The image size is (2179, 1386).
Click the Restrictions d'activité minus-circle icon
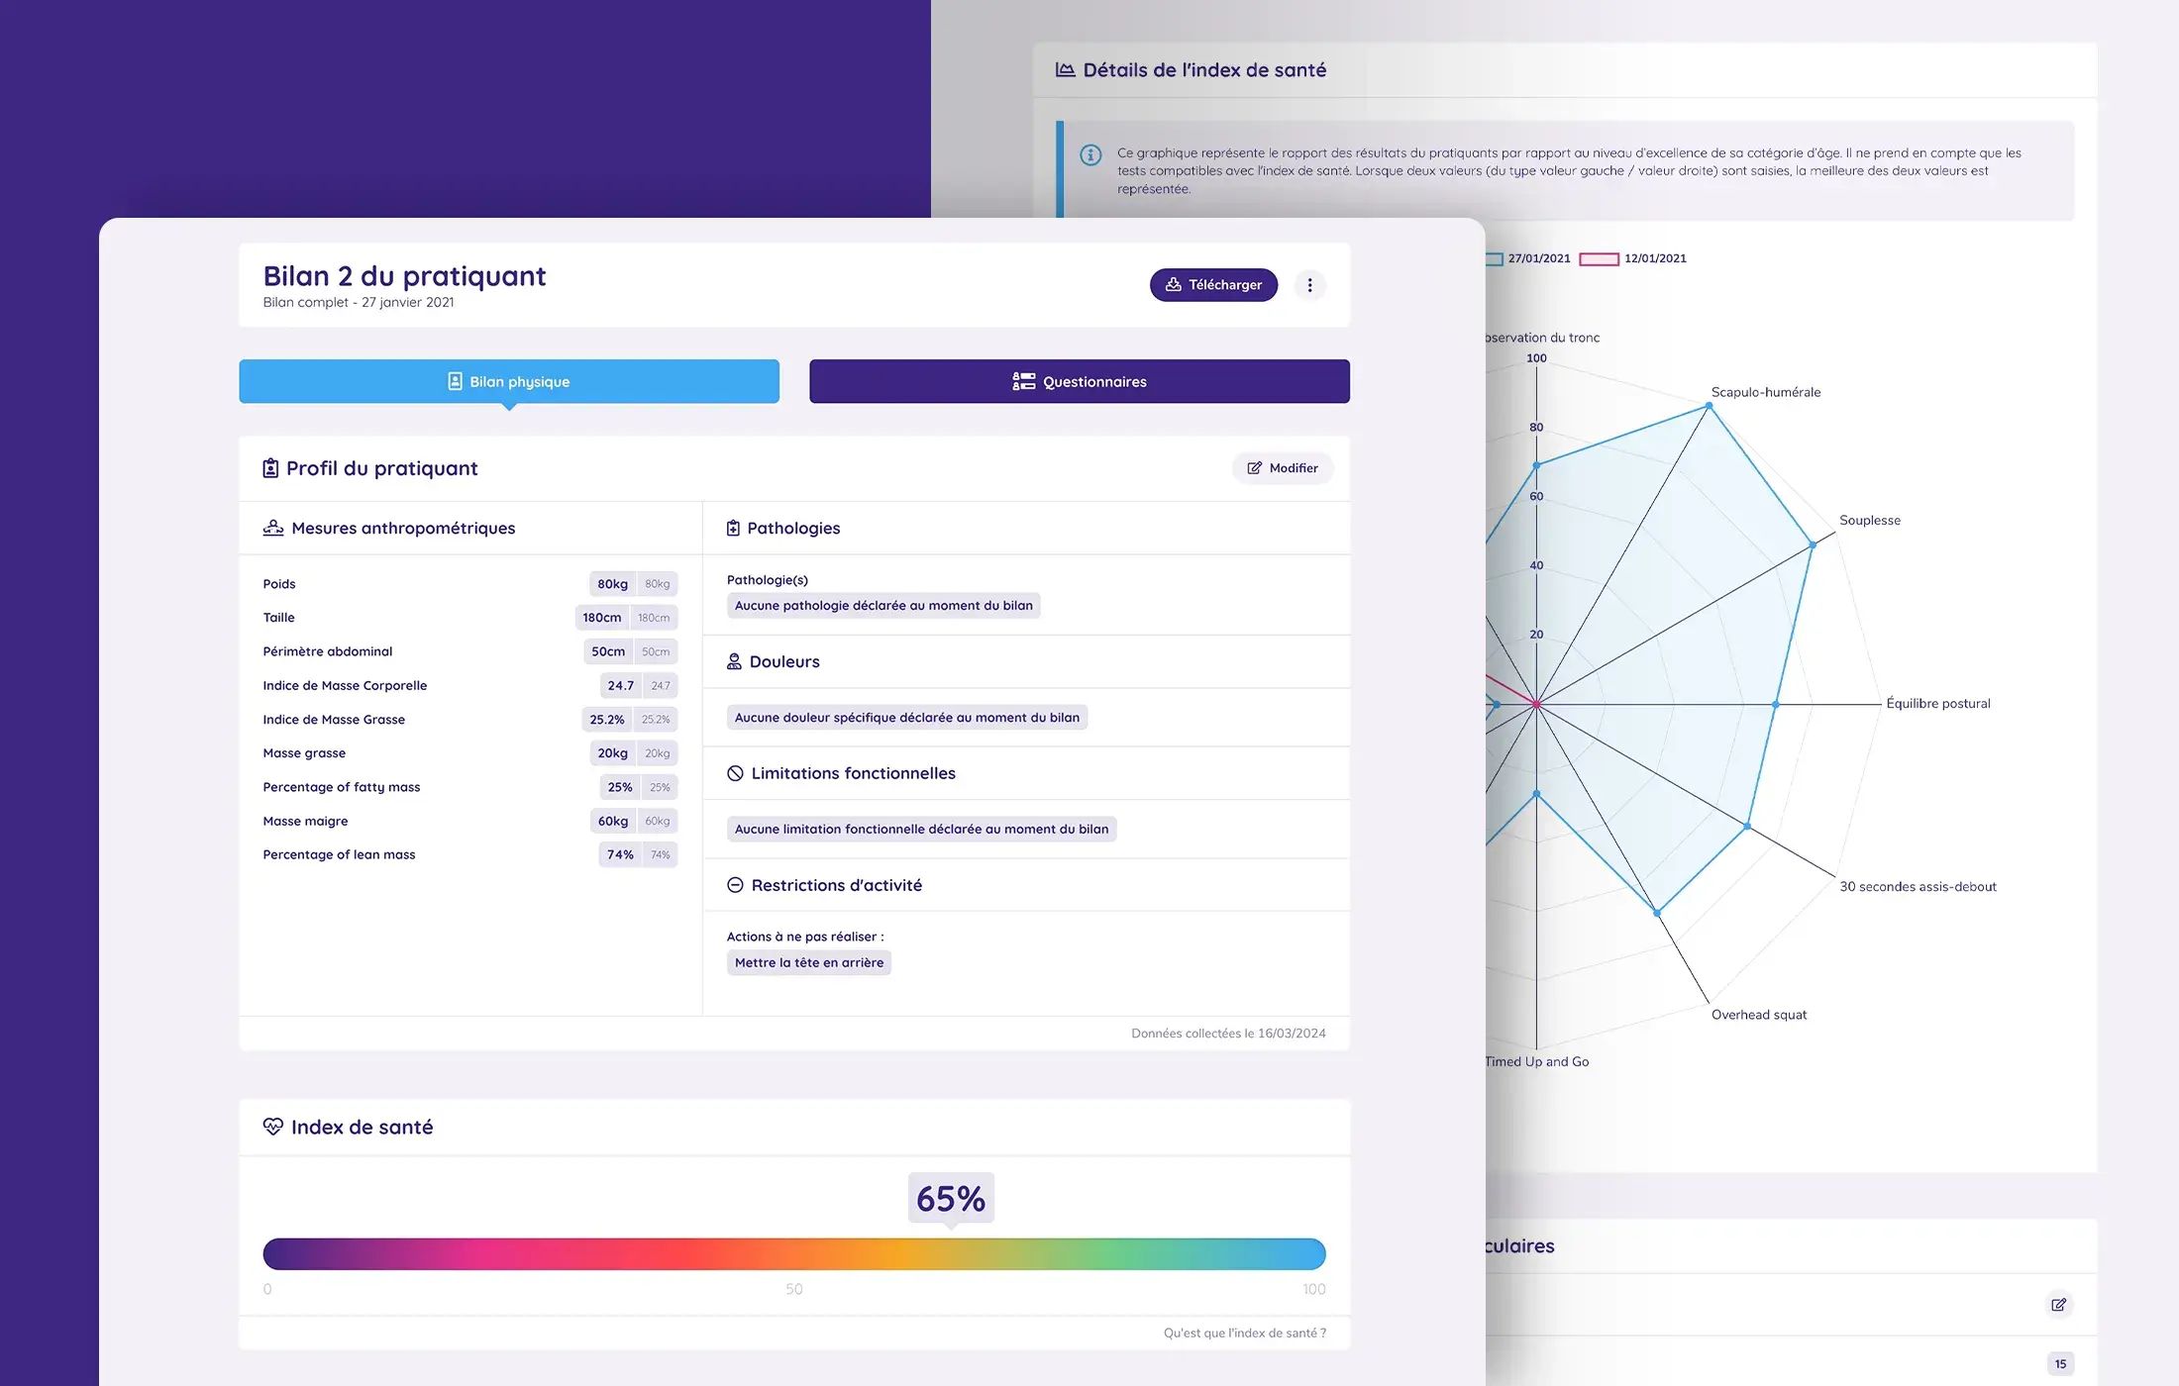coord(735,885)
